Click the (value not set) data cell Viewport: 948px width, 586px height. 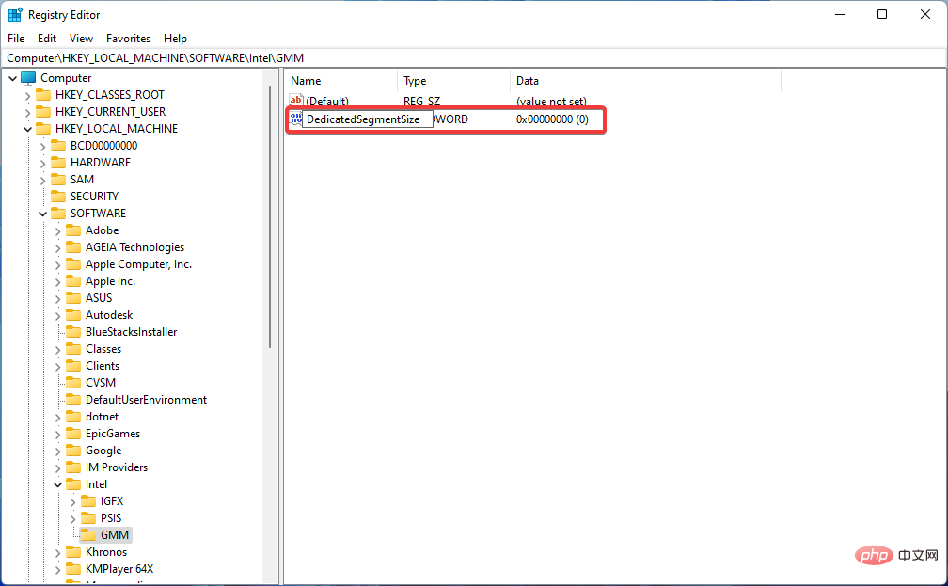tap(551, 101)
